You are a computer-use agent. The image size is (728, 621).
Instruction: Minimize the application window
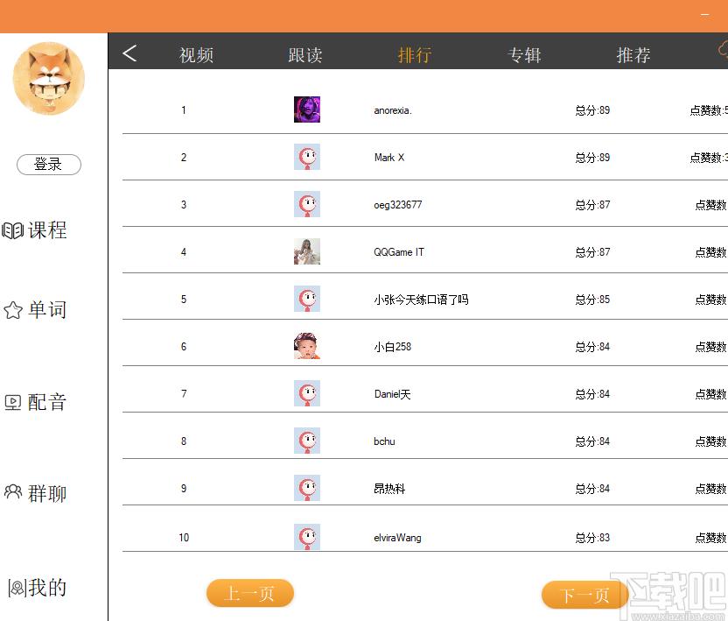pyautogui.click(x=704, y=16)
